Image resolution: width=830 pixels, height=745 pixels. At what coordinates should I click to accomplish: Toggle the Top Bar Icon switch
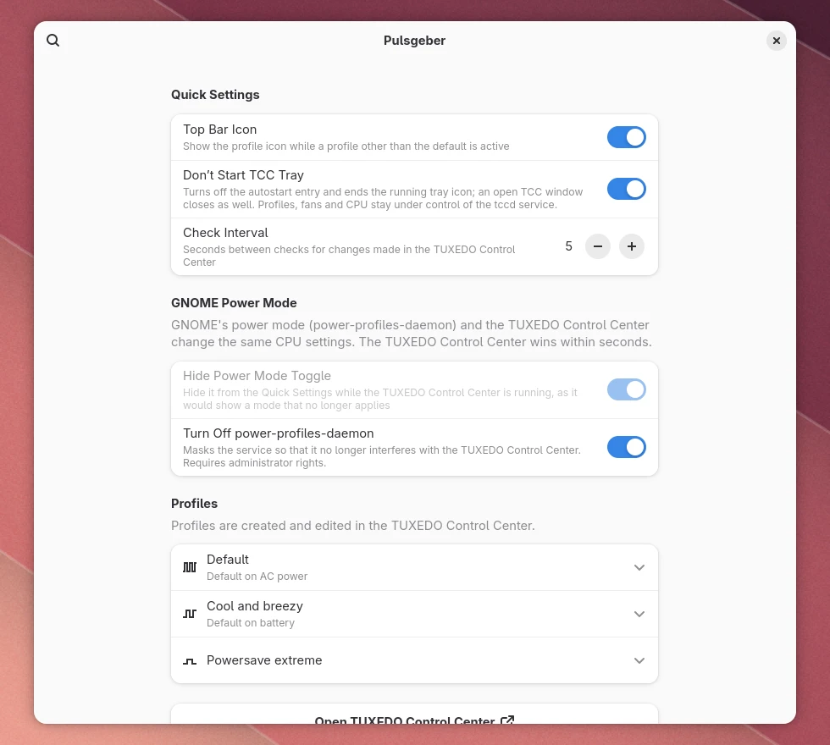click(x=626, y=137)
